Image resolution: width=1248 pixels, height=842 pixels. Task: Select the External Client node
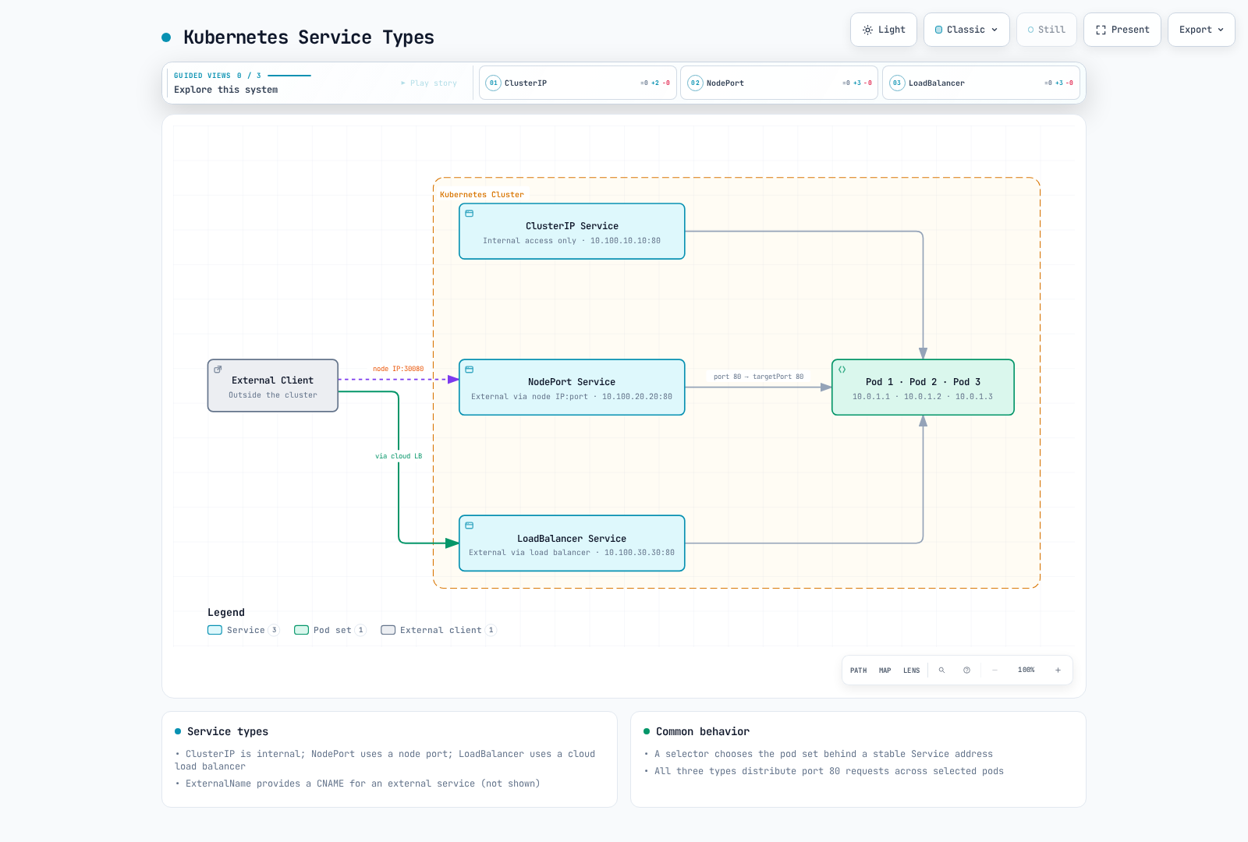(x=273, y=385)
